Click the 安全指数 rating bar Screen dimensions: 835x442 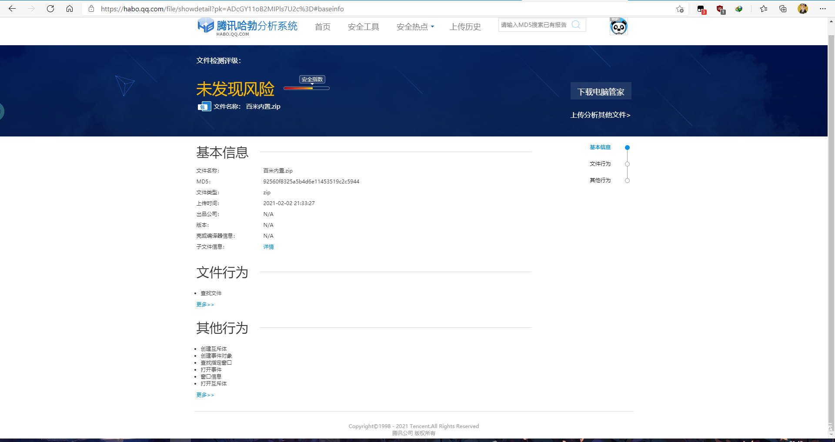pos(306,88)
